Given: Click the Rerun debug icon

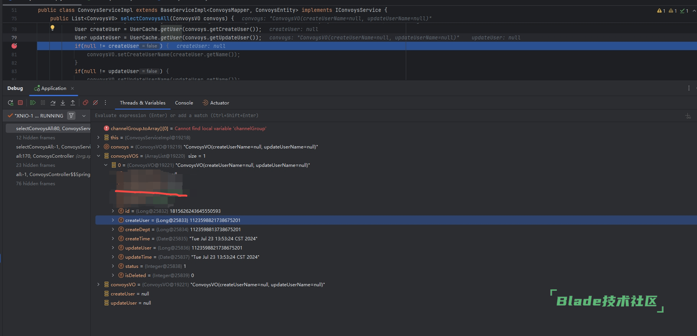Looking at the screenshot, I should (10, 103).
